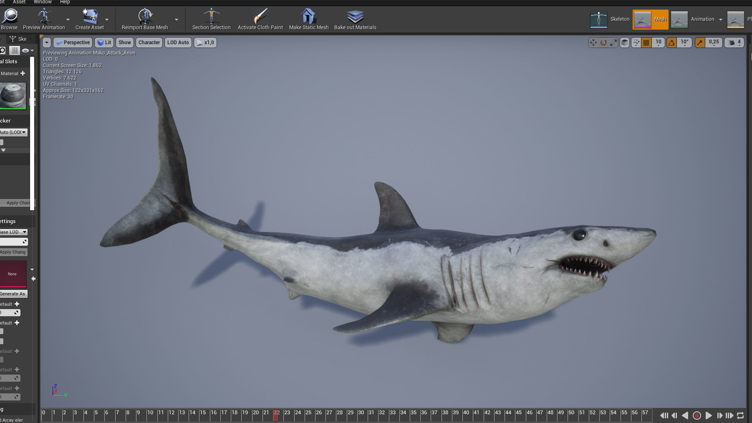Open the Perspective view dropdown
Viewport: 752px width, 423px height.
coord(73,42)
